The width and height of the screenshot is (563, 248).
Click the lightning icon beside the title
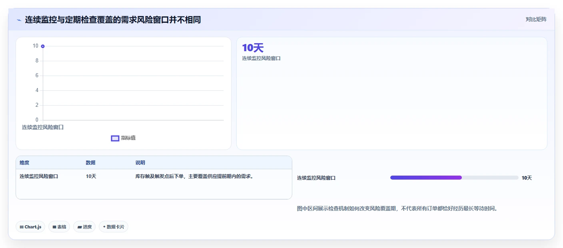(19, 20)
